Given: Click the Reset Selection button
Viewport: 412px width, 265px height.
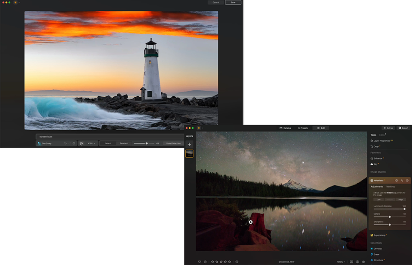Looking at the screenshot, I should pos(174,143).
